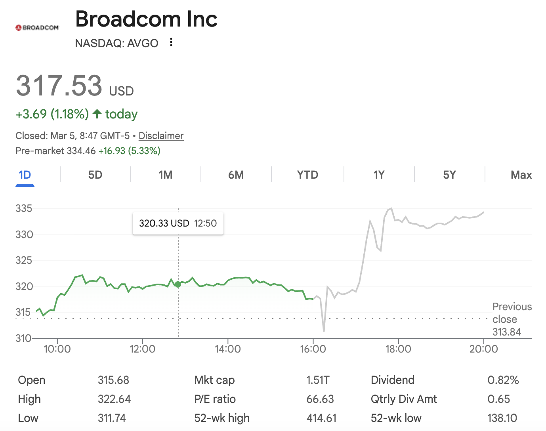Click the Broadcom Inc title

(x=146, y=19)
